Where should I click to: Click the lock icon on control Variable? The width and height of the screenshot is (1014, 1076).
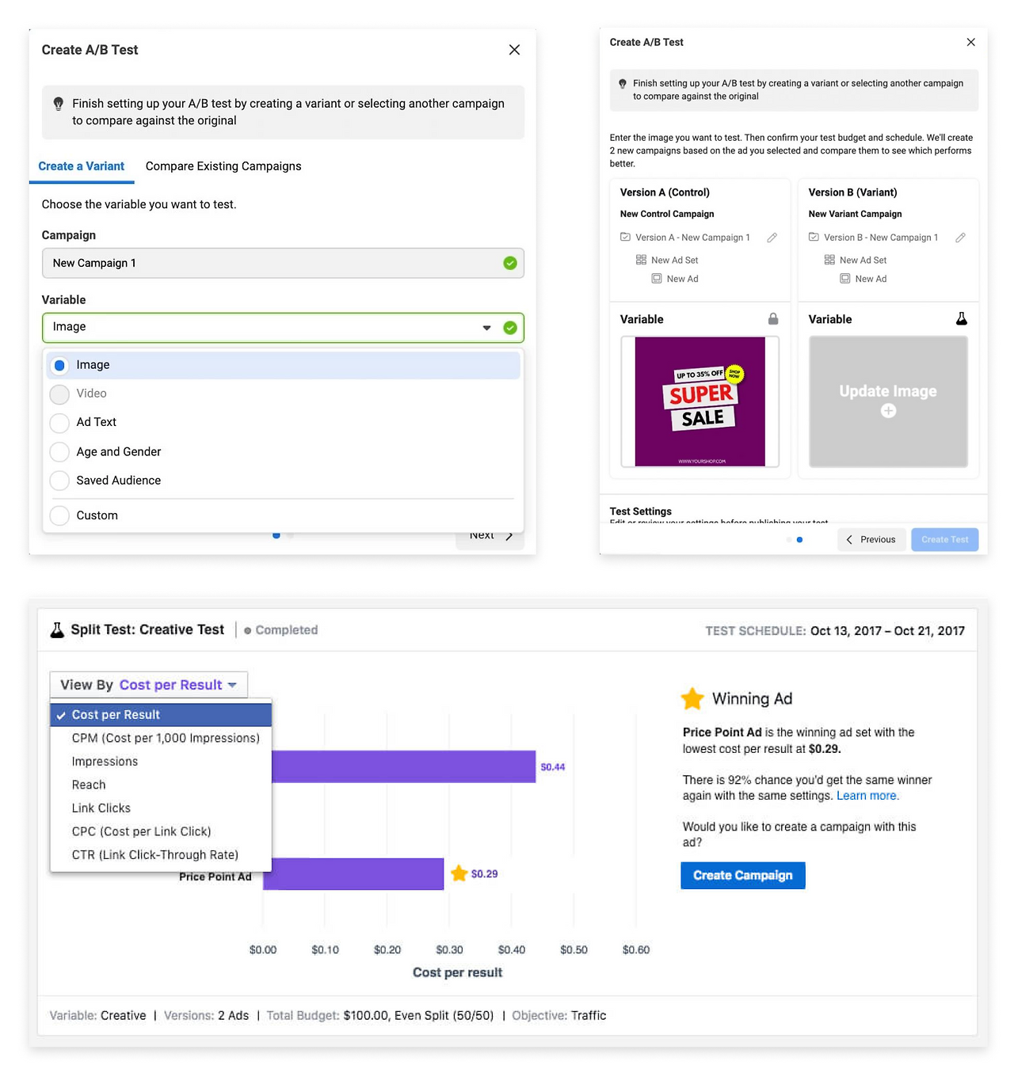[x=773, y=319]
